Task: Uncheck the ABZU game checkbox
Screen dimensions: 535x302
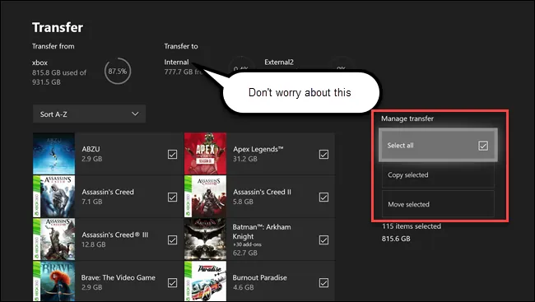Action: pyautogui.click(x=172, y=154)
